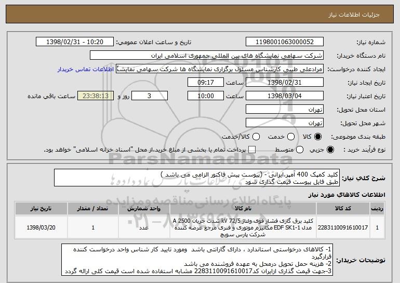Click the validity time field 10:00
Screen dimensions: 400x283
coord(206,96)
